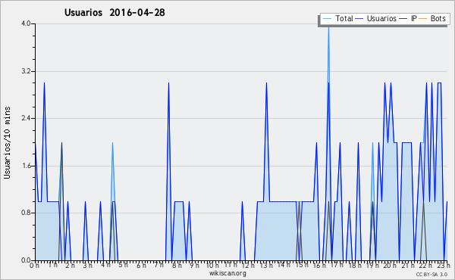Click the blue spike peak near 13 h
The width and height of the screenshot is (455, 280).
[x=266, y=84]
